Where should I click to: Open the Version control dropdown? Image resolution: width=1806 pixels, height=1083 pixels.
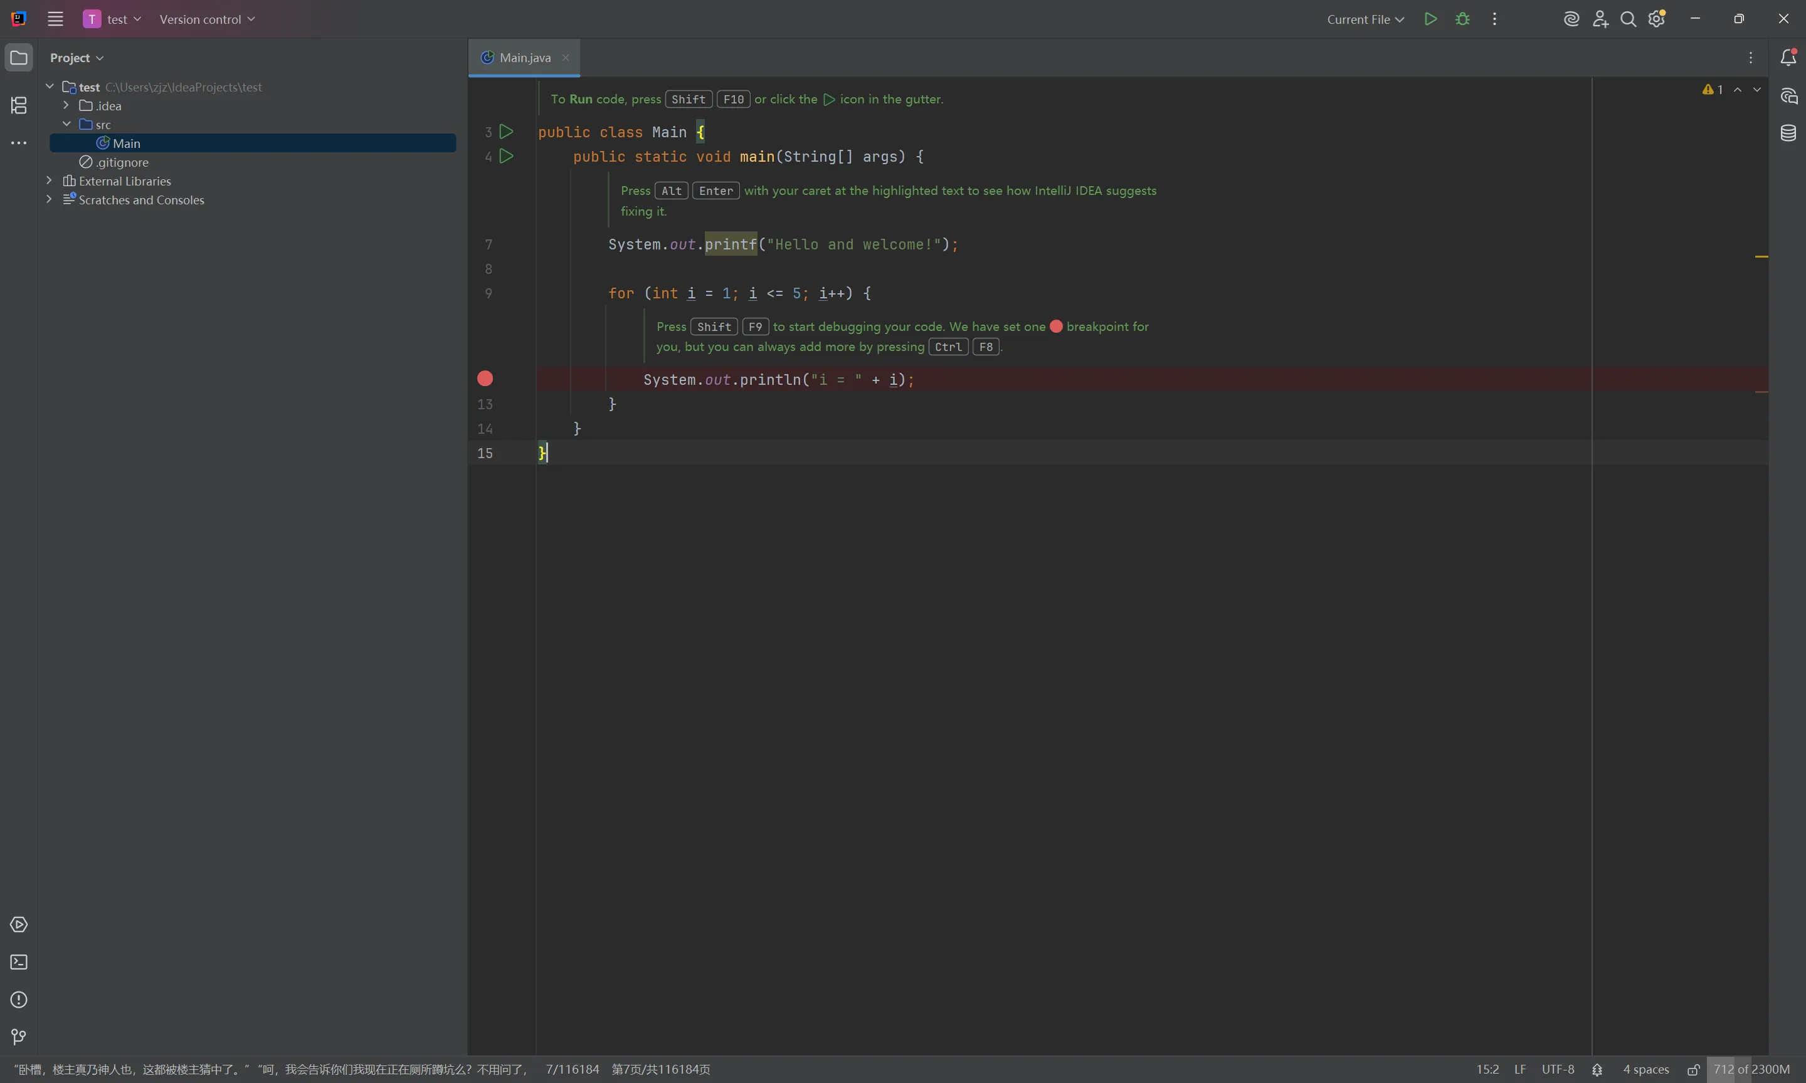point(208,19)
